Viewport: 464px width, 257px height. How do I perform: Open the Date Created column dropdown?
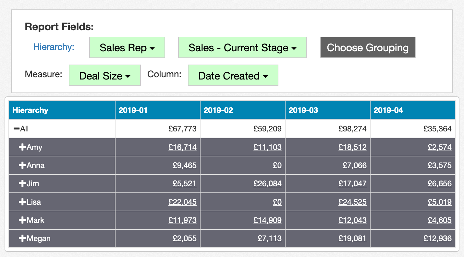click(233, 76)
